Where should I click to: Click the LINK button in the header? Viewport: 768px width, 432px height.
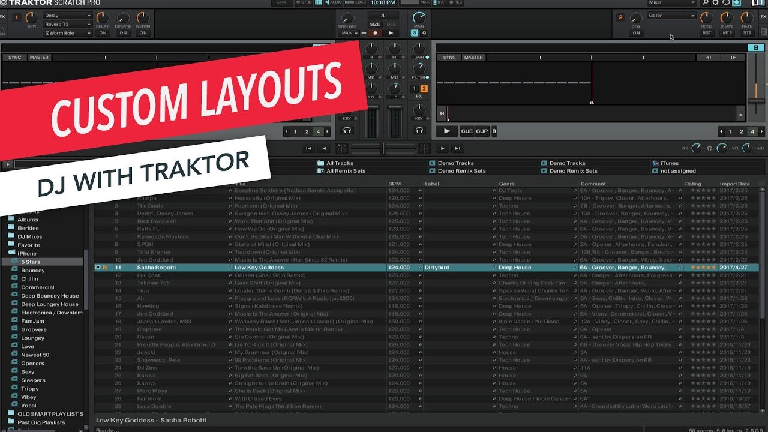click(281, 3)
